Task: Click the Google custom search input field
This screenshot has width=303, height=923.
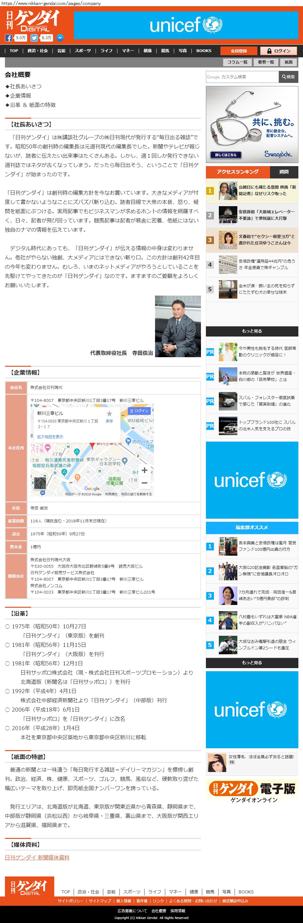Action: [242, 77]
